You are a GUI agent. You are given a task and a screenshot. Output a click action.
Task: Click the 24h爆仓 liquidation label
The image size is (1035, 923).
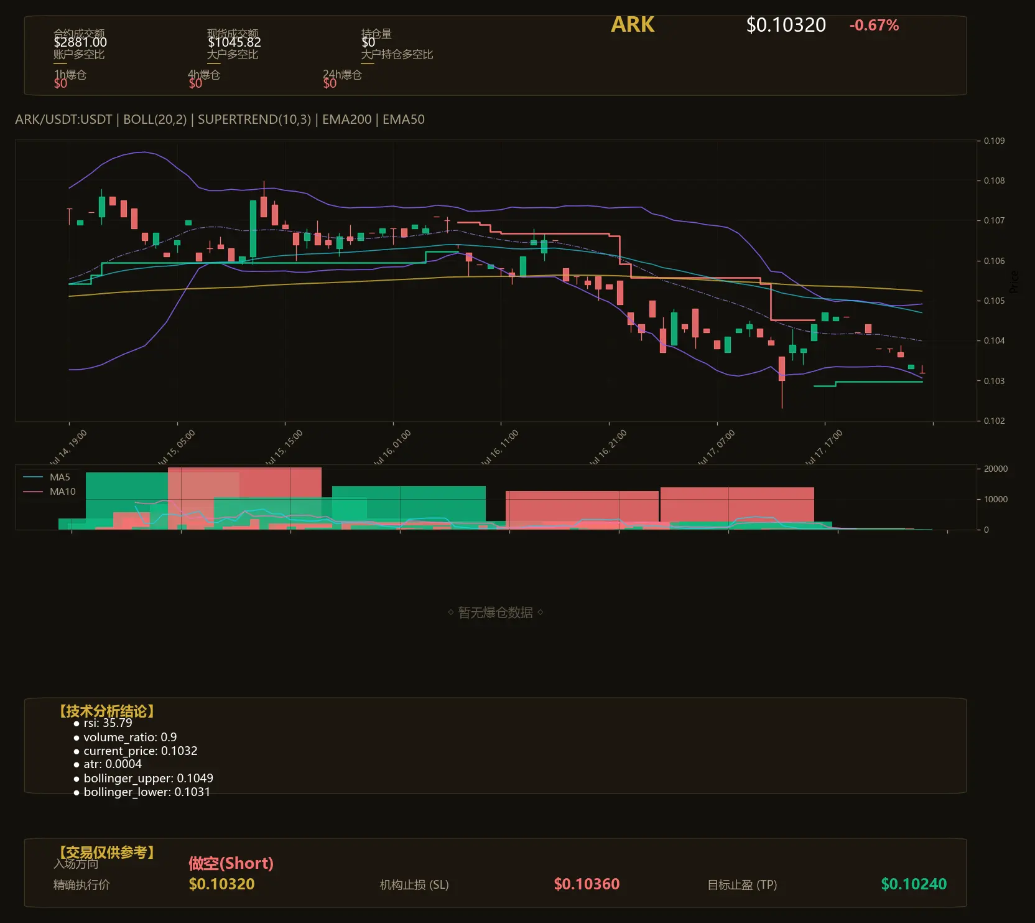[x=342, y=75]
